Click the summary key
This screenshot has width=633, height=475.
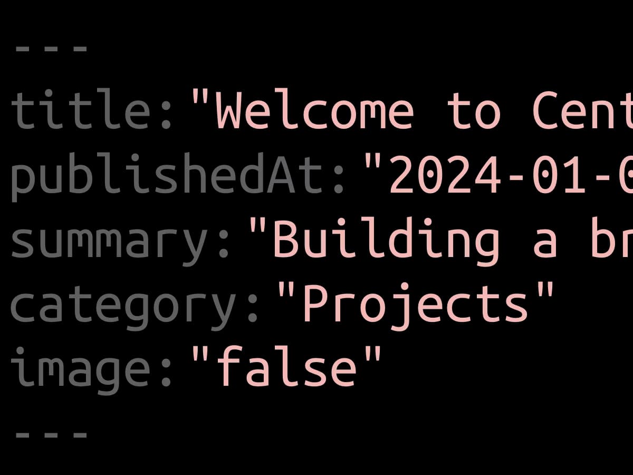[114, 240]
